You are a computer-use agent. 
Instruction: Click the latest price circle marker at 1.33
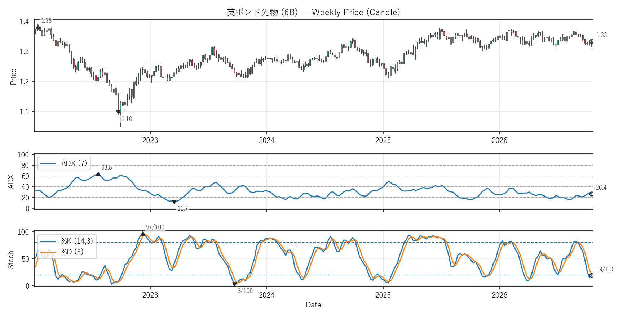click(591, 42)
